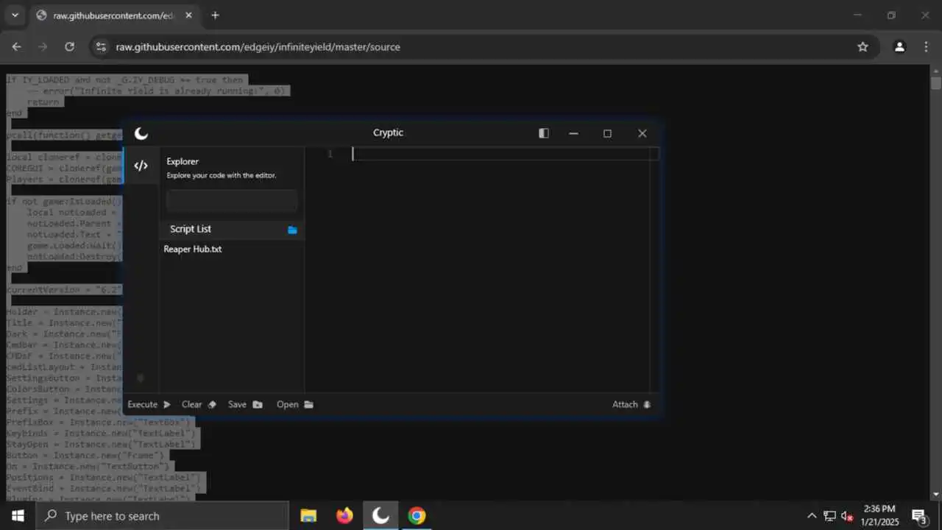Open the Script List folder icon

292,230
